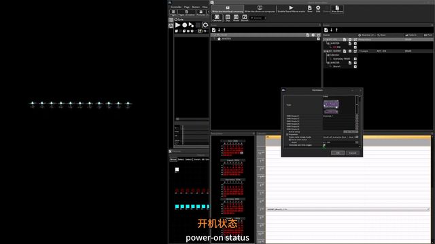
Task: Open the trigger mode dropdown in dialog
Action: [357, 137]
